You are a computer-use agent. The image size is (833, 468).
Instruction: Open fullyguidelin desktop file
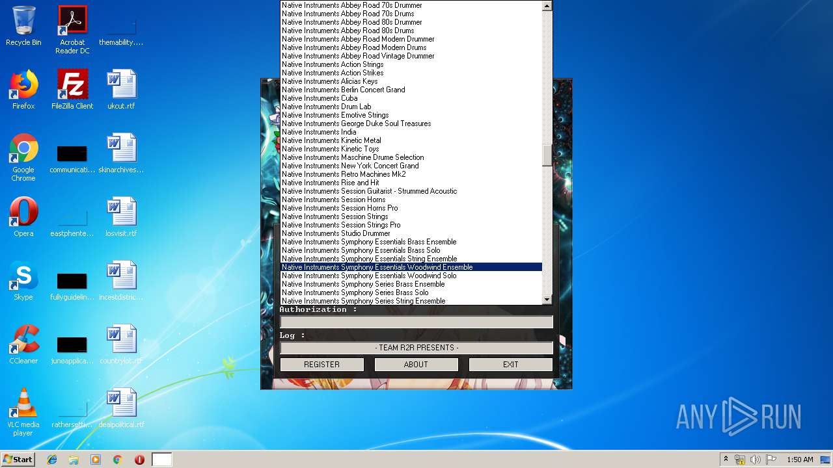tap(72, 285)
